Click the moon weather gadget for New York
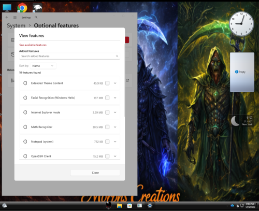Image resolution: width=259 pixels, height=211 pixels. point(241,121)
